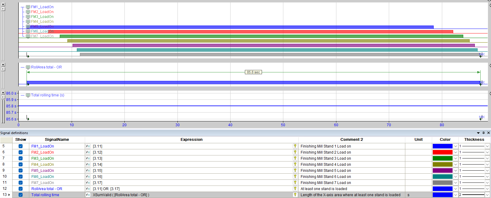Open thickness dropdown for FM6_LoadOn

click(487, 177)
